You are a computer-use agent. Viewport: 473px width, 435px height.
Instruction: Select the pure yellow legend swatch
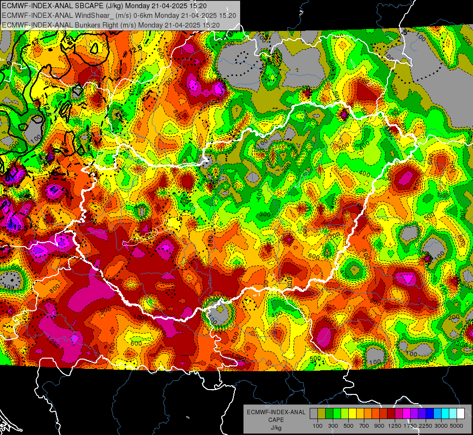click(x=352, y=414)
